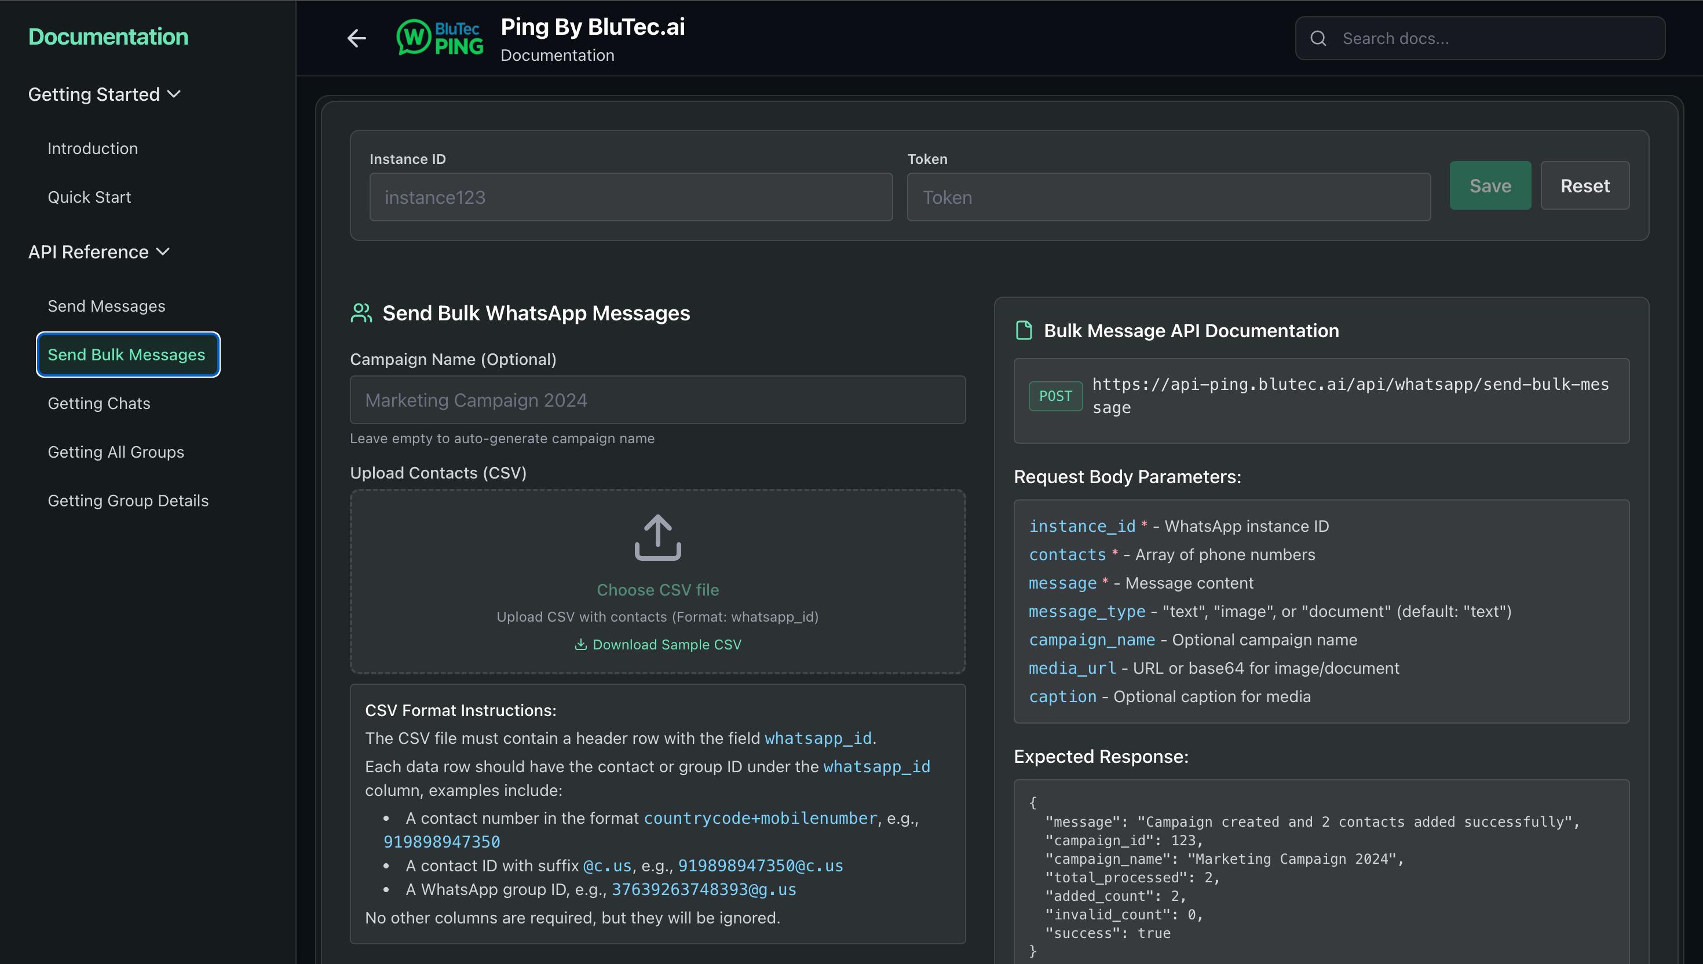Open Getting Group Details documentation
This screenshot has width=1703, height=964.
128,500
